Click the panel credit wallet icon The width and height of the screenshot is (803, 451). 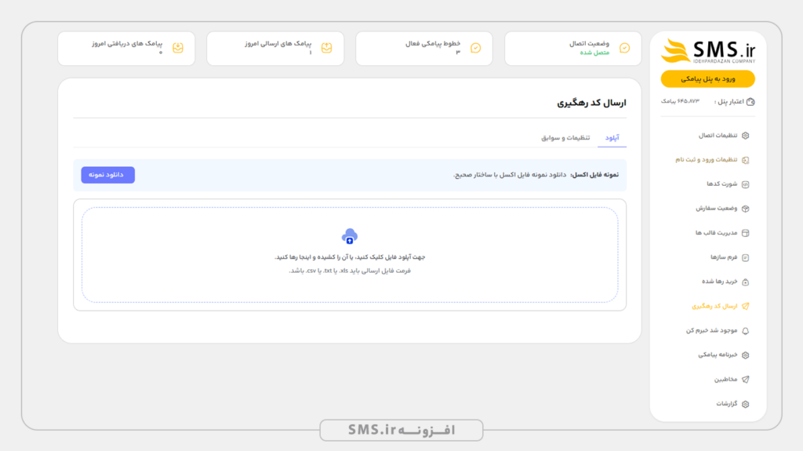coord(750,101)
